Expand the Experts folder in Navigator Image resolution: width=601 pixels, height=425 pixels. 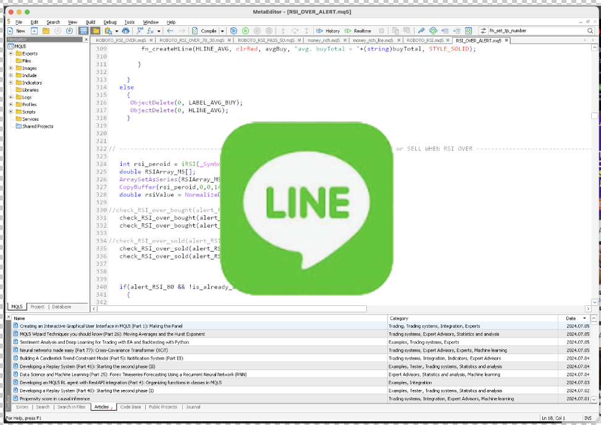point(11,54)
